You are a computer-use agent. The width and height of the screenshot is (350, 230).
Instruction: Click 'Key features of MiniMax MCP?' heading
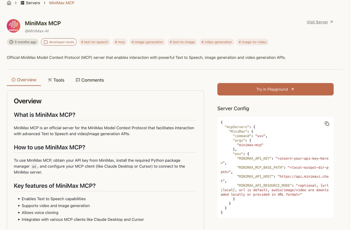[55, 186]
